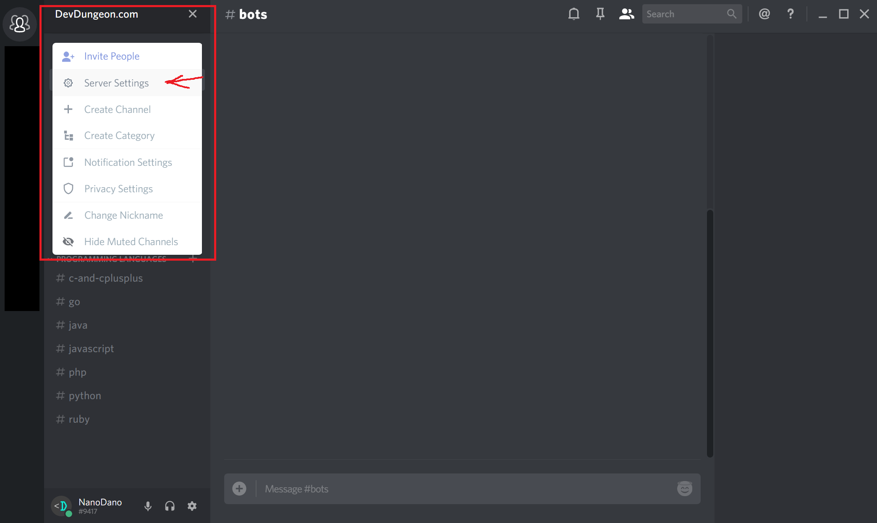Click the microphone icon near NanoDano
Screen dimensions: 877x523
(x=147, y=505)
